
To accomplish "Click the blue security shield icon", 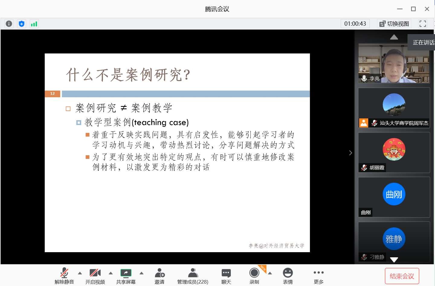I will (x=21, y=24).
